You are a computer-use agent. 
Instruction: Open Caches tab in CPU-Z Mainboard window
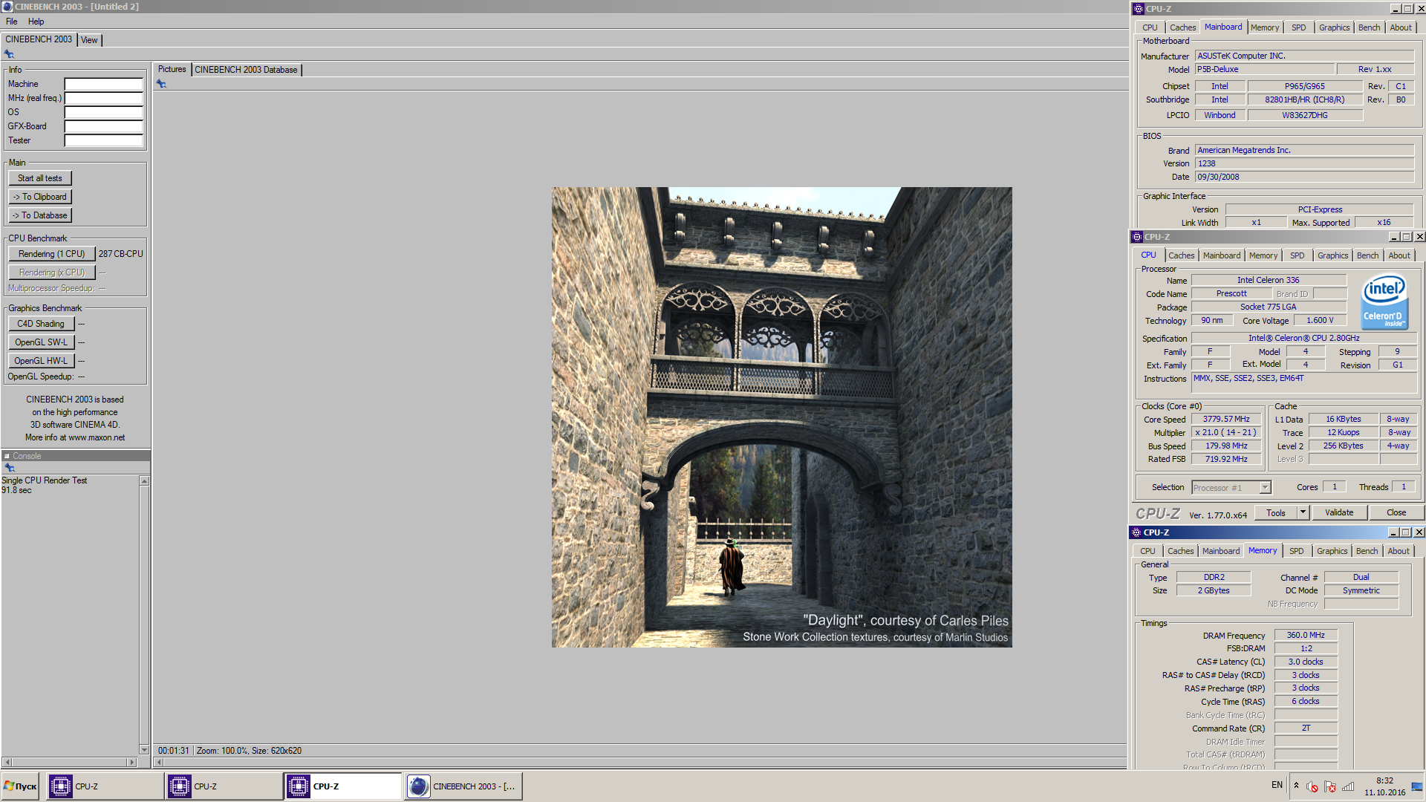[x=1182, y=27]
